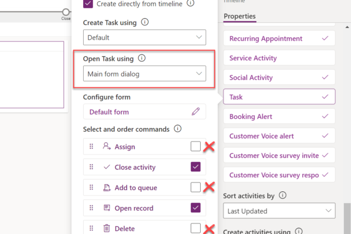351x234 pixels.
Task: Click the drag handle for Close activity
Action: point(91,167)
